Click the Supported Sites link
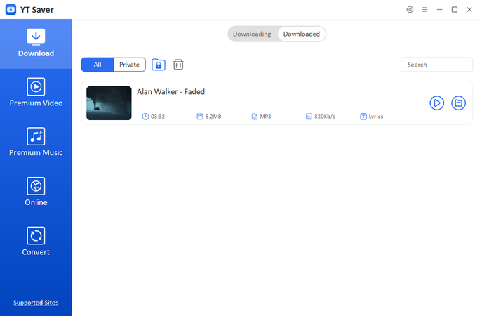This screenshot has height=316, width=482. (36, 303)
